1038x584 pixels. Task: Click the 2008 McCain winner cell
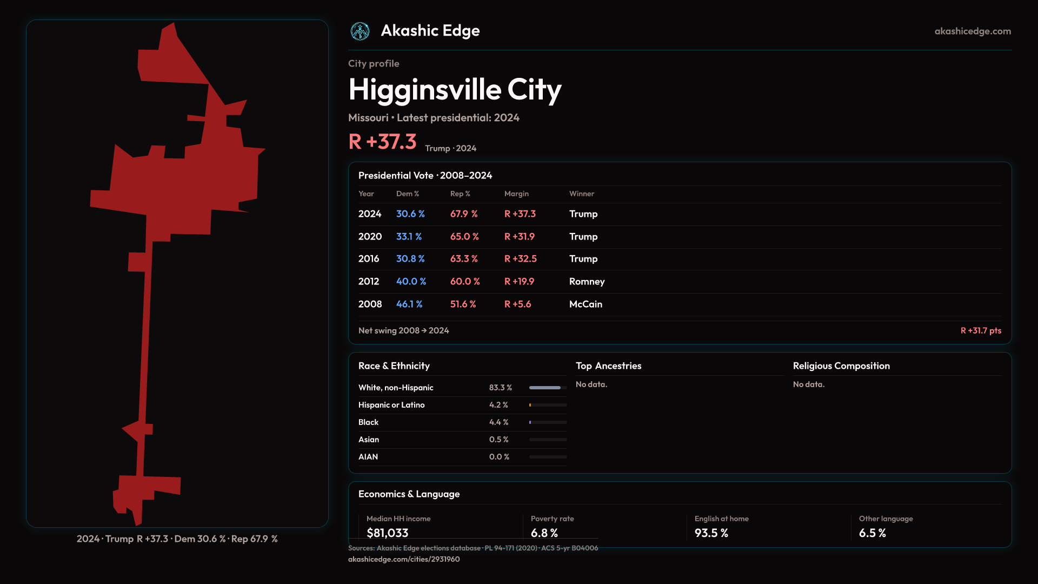585,304
